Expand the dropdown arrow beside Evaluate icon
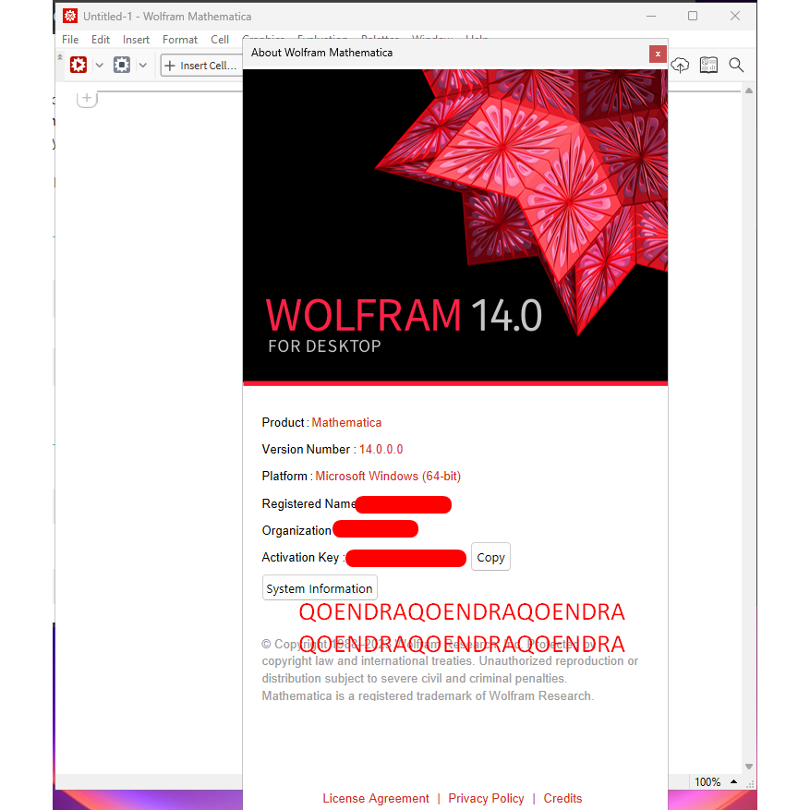 coord(100,66)
